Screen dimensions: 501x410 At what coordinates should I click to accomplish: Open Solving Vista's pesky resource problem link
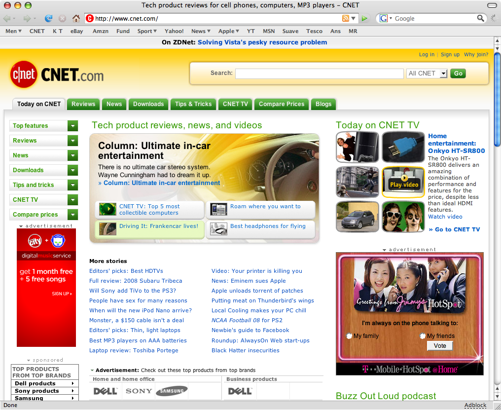tap(262, 42)
